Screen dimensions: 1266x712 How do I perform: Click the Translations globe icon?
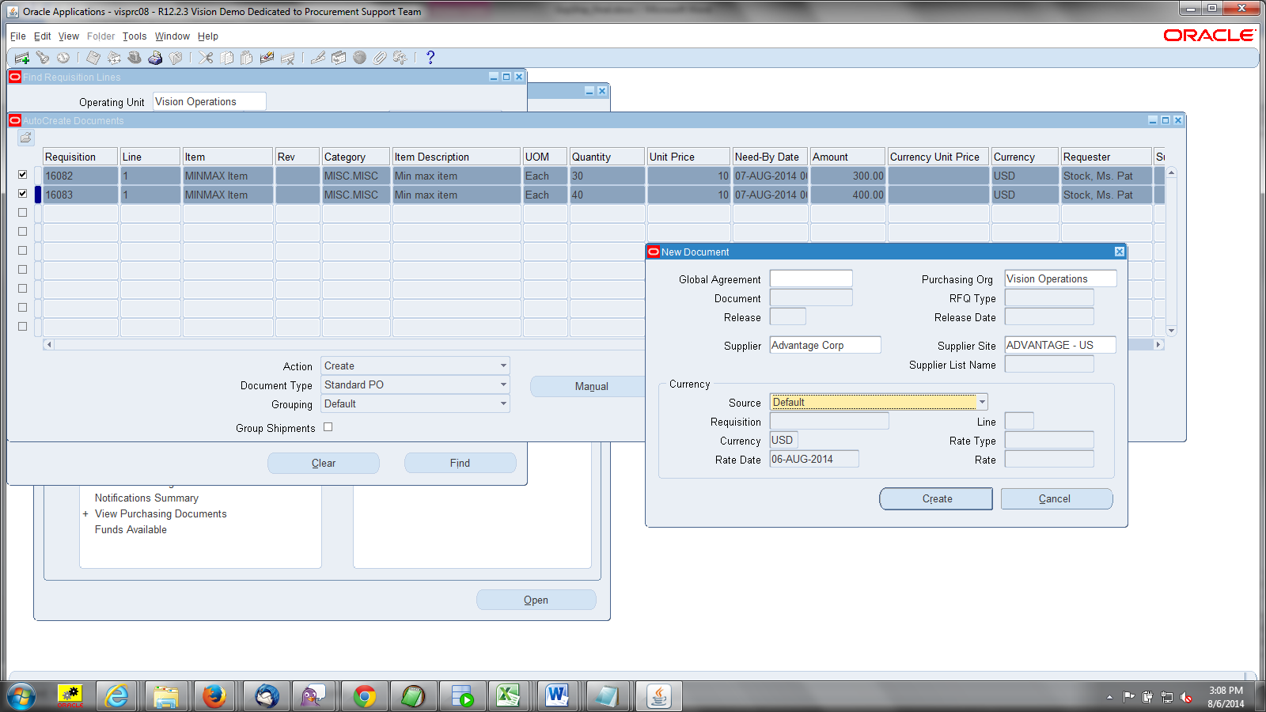tap(359, 58)
